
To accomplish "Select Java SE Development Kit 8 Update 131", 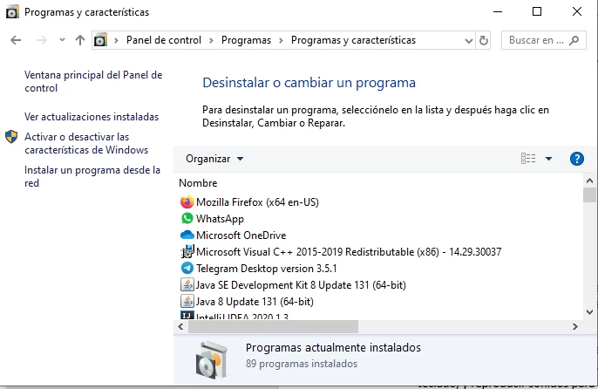I will [301, 285].
